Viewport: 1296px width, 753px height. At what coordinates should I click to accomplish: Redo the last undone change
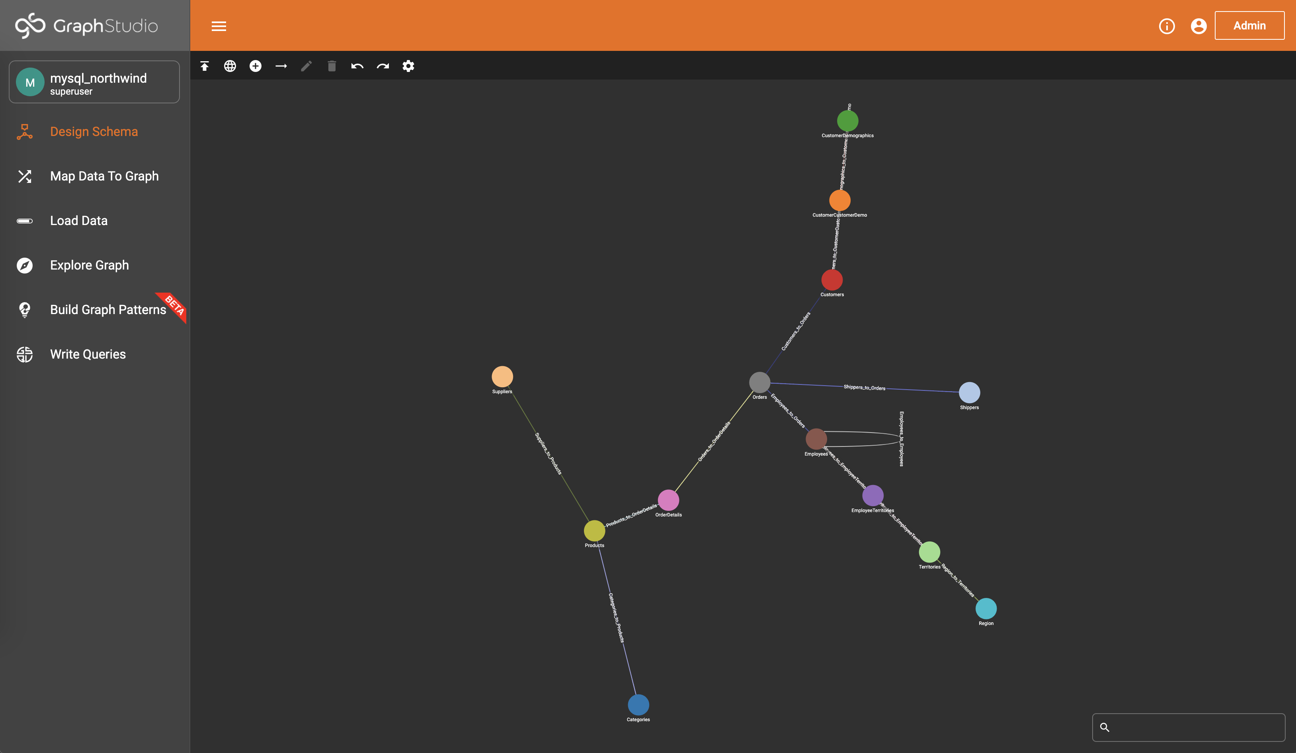tap(383, 66)
